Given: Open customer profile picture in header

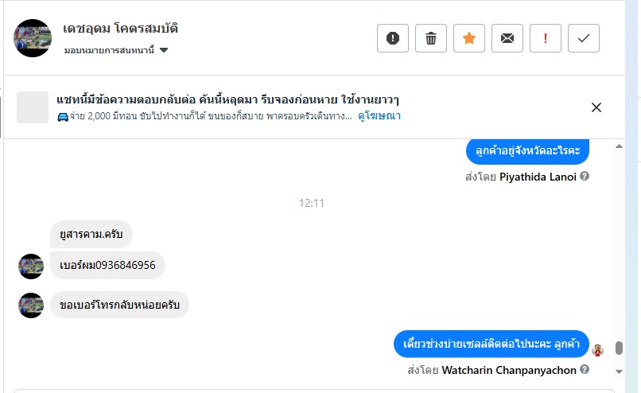Looking at the screenshot, I should tap(33, 38).
